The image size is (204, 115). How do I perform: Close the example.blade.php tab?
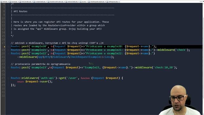coord(47,2)
